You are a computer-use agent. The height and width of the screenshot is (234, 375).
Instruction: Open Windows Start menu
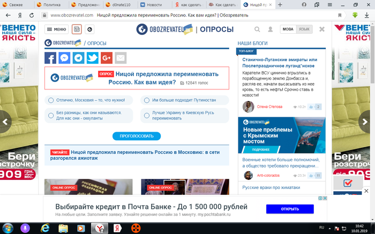pos(7,228)
